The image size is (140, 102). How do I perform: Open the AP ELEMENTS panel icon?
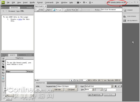click(125, 21)
